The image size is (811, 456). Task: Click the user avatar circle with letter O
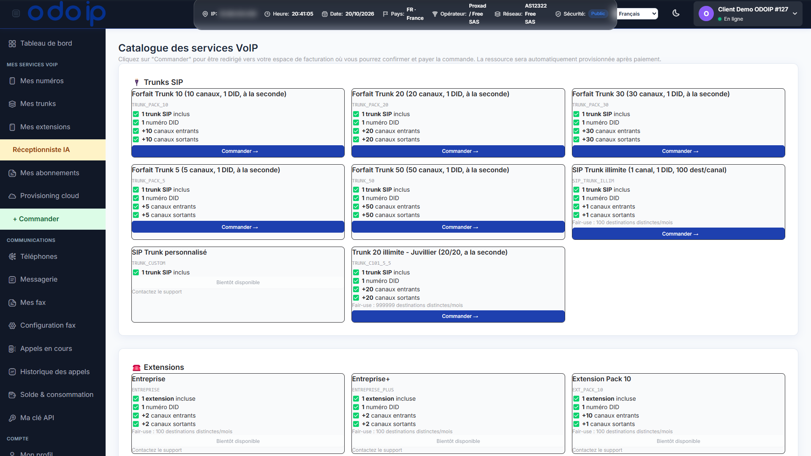(x=706, y=14)
